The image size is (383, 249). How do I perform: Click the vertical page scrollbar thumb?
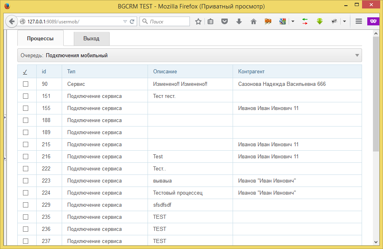(376, 93)
